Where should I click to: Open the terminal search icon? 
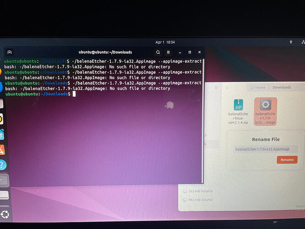[x=158, y=52]
